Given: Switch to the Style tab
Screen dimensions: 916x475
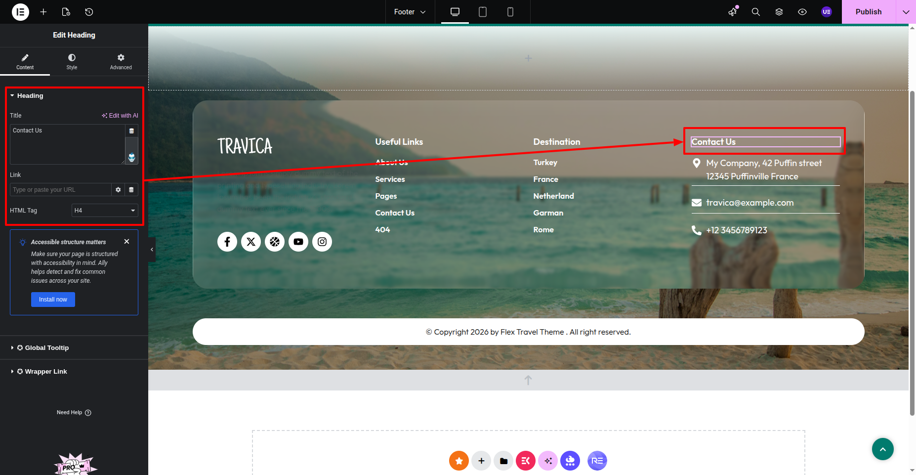Looking at the screenshot, I should click(72, 62).
